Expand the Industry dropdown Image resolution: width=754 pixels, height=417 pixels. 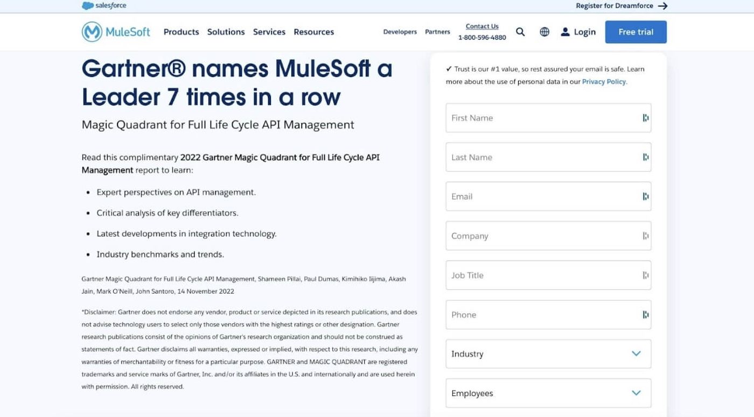(x=548, y=354)
